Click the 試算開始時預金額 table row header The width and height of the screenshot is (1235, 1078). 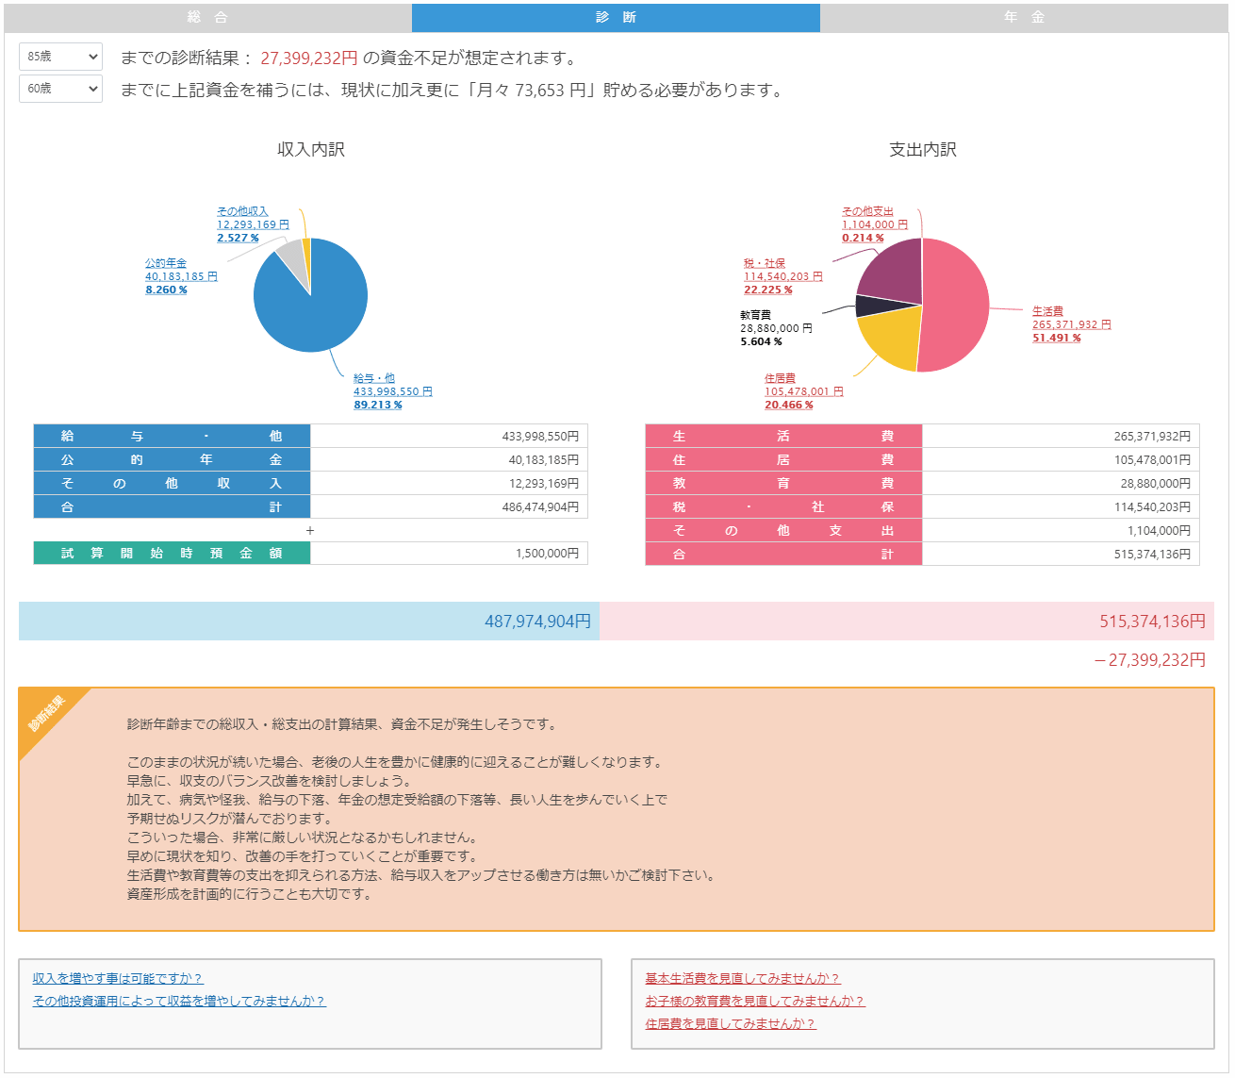172,554
